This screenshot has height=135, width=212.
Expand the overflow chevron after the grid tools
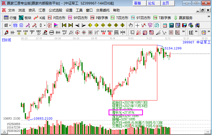[x=183, y=31]
